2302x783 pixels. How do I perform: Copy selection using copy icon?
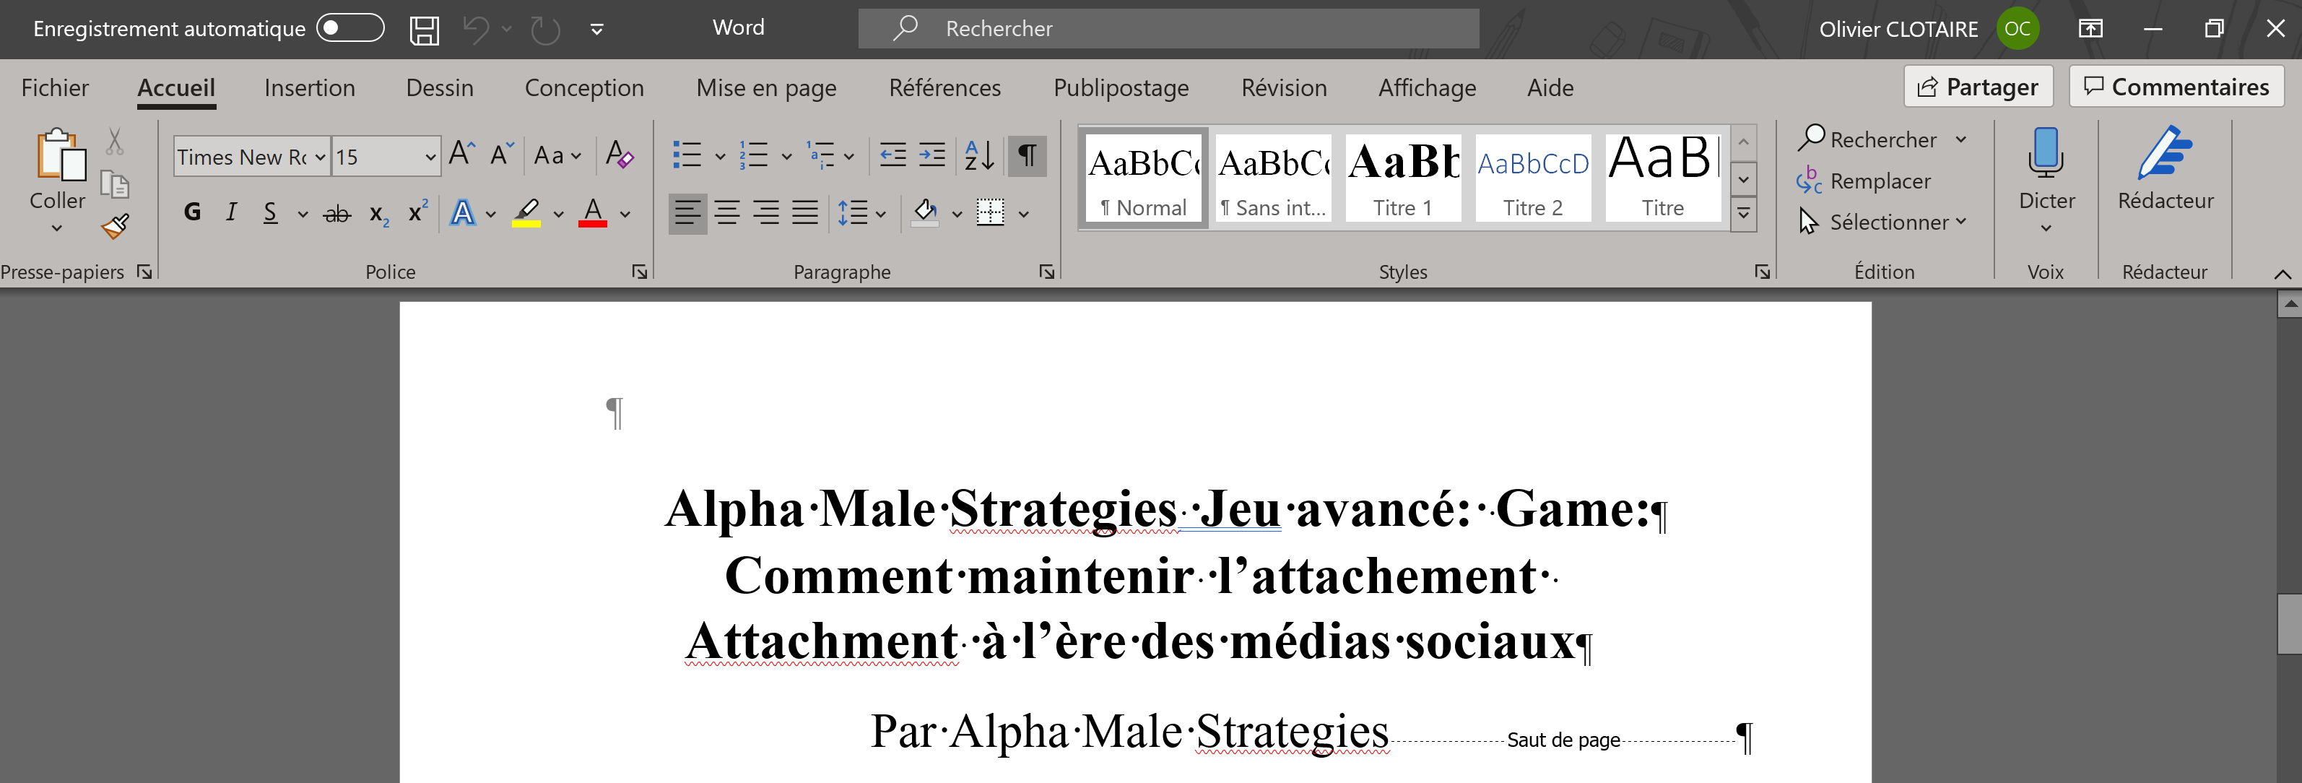tap(114, 185)
